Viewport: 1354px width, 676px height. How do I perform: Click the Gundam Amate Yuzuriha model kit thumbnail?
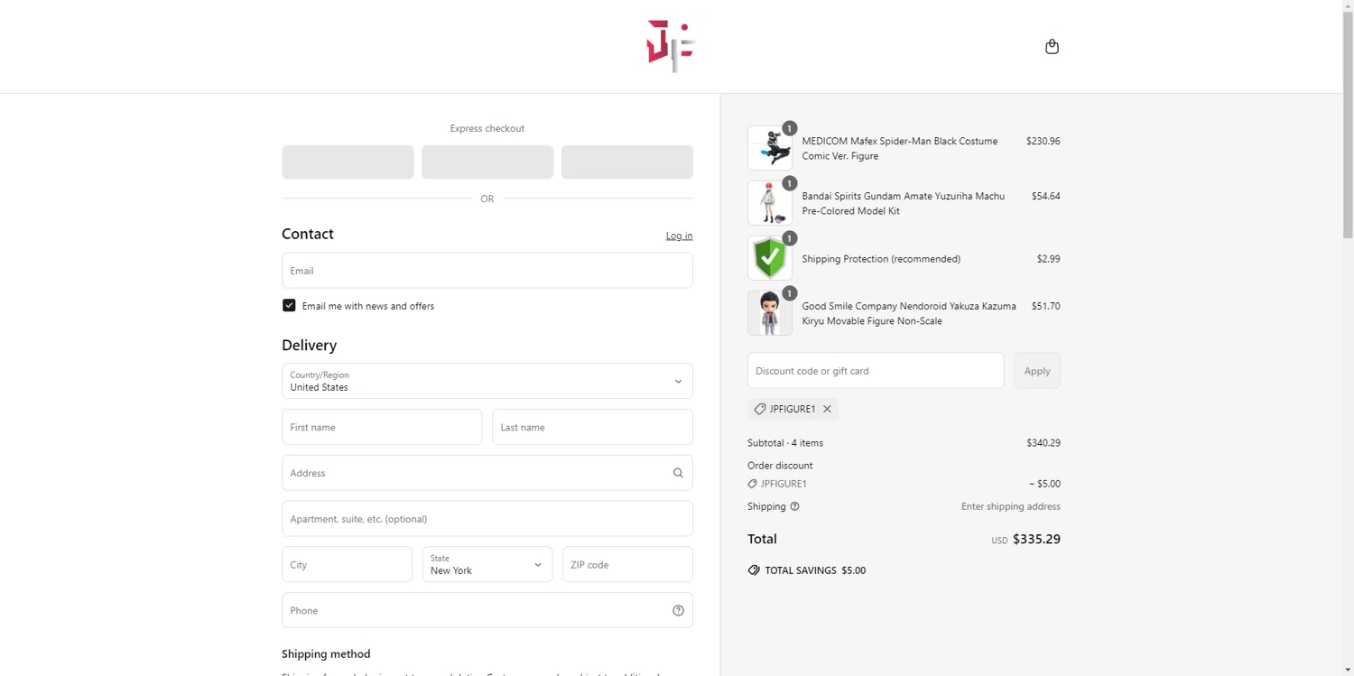[770, 203]
